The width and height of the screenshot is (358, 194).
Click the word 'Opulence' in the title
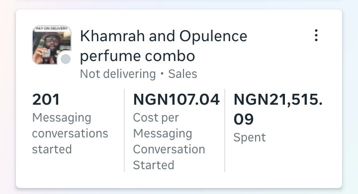[213, 36]
